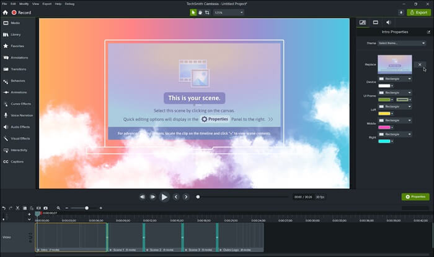Remove the Replace image with X
This screenshot has width=434, height=257.
point(420,64)
